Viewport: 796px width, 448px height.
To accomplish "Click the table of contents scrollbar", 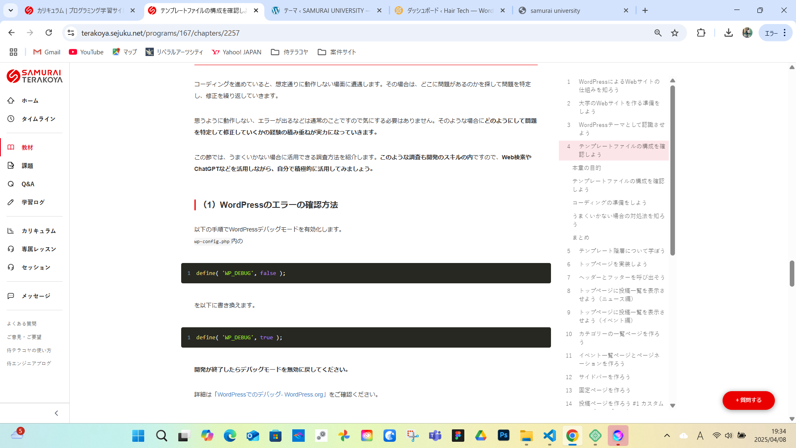I will point(672,170).
